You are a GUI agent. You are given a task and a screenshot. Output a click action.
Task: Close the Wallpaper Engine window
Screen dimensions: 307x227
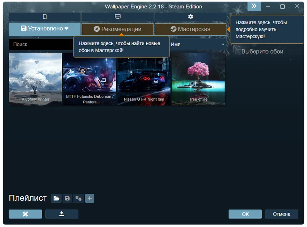point(297,6)
